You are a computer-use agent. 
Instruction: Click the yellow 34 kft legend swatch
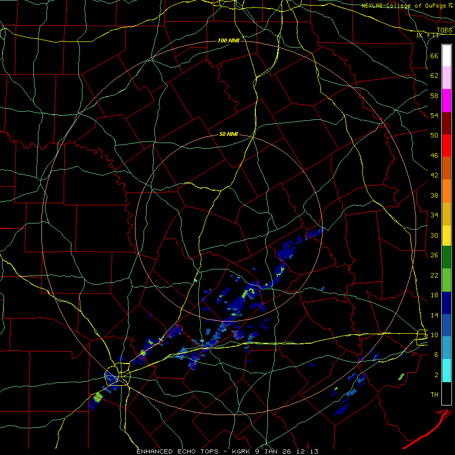tap(446, 235)
